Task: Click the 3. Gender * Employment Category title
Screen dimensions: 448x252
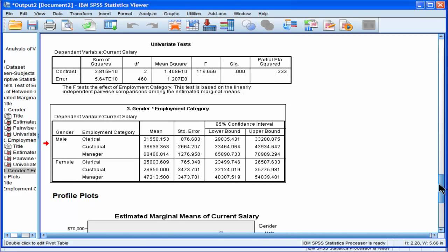Action: (x=168, y=108)
